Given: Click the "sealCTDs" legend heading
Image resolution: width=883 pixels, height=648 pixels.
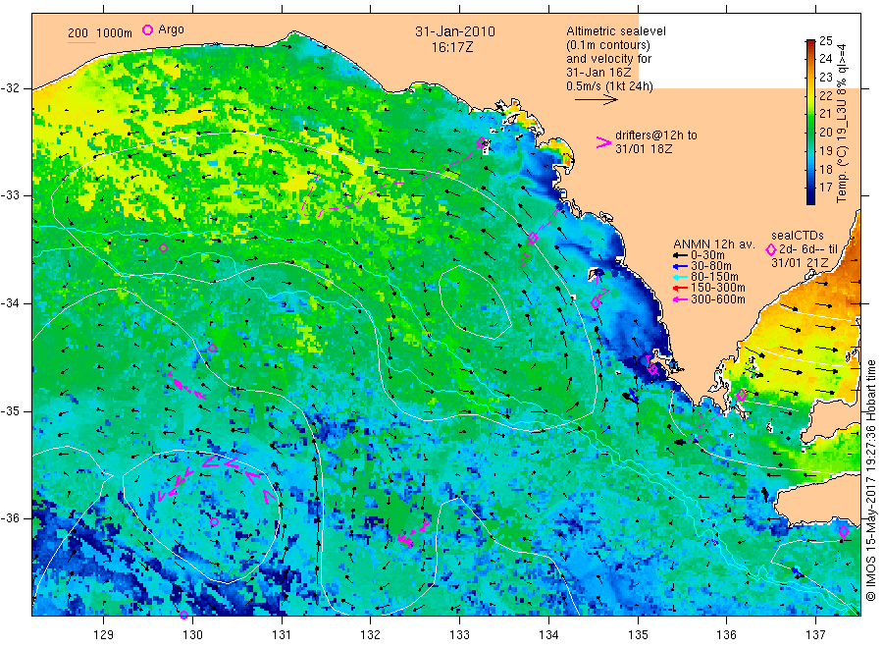Looking at the screenshot, I should coord(798,236).
